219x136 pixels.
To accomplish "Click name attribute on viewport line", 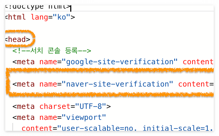I will (48, 118).
